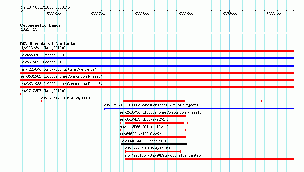Click red bar under nsv4225806
The height and width of the screenshot is (172, 304).
157,73
